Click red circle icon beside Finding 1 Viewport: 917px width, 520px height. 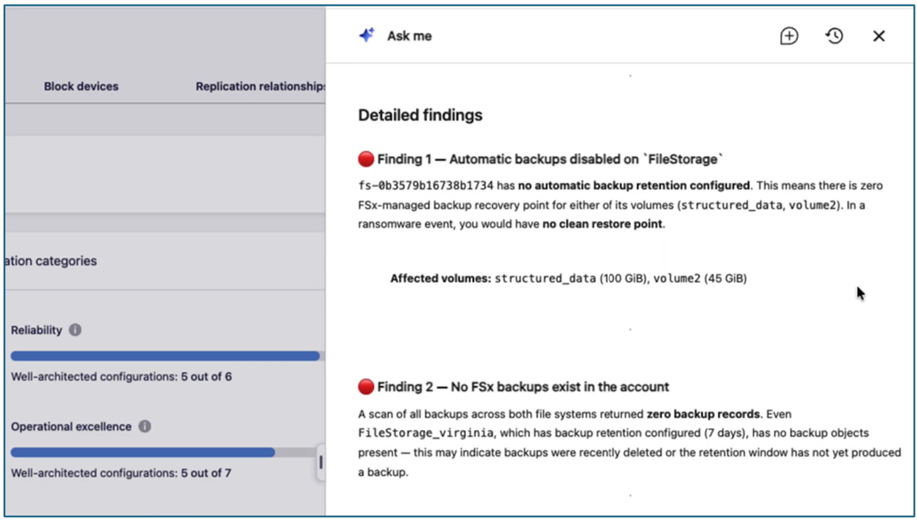pyautogui.click(x=366, y=159)
